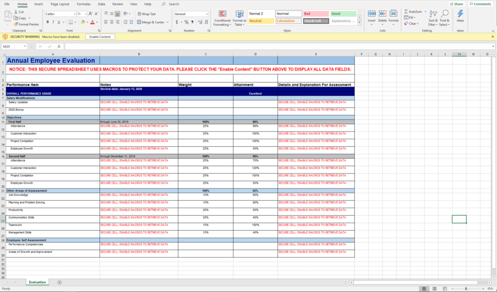
Task: Run AutoSum on the selection
Action: click(412, 11)
